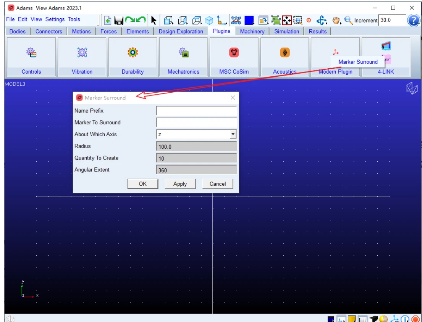The height and width of the screenshot is (322, 422).
Task: Save the model with floppy disk icon
Action: pyautogui.click(x=118, y=20)
